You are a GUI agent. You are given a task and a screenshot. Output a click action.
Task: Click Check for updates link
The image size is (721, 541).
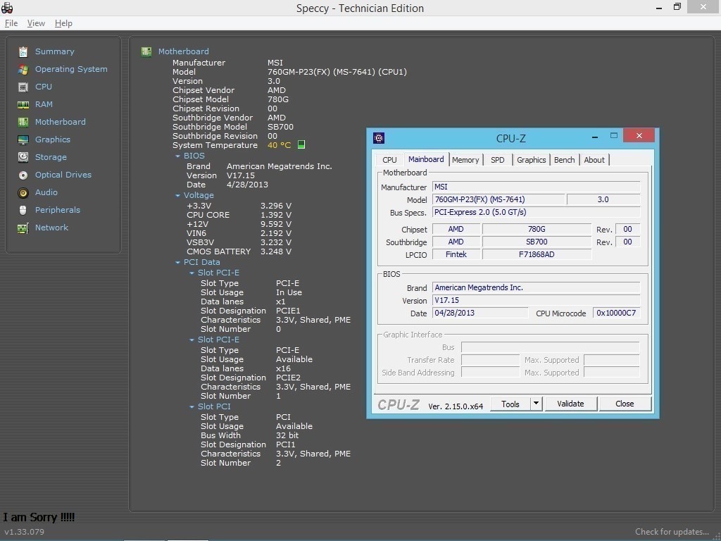coord(672,531)
